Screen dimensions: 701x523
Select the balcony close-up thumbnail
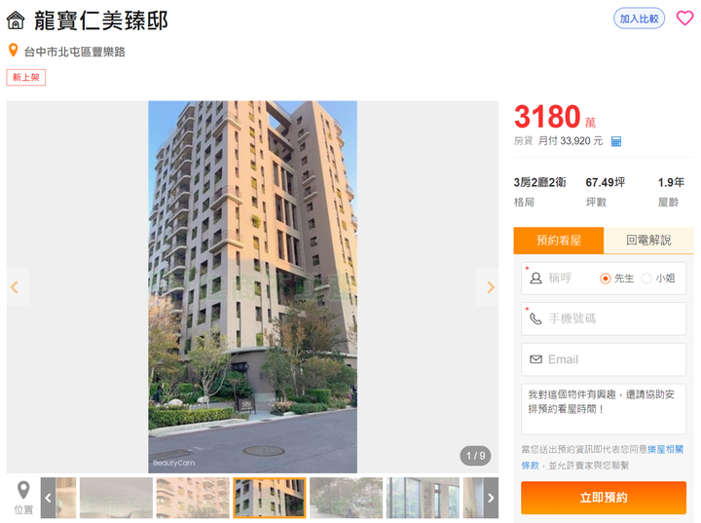pos(193,498)
